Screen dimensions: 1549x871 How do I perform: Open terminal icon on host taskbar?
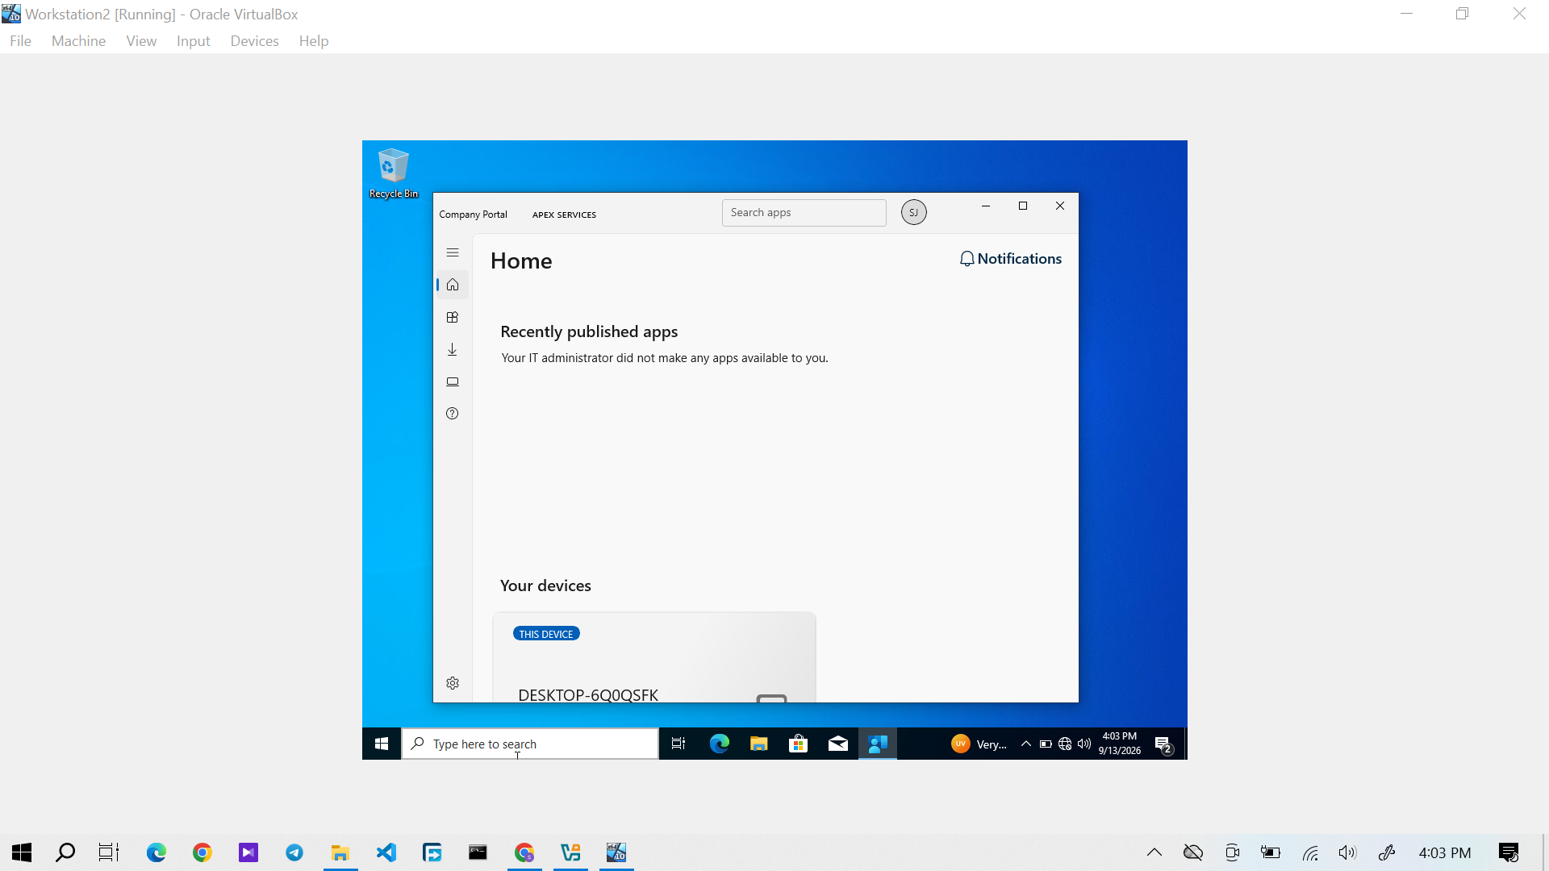click(478, 852)
